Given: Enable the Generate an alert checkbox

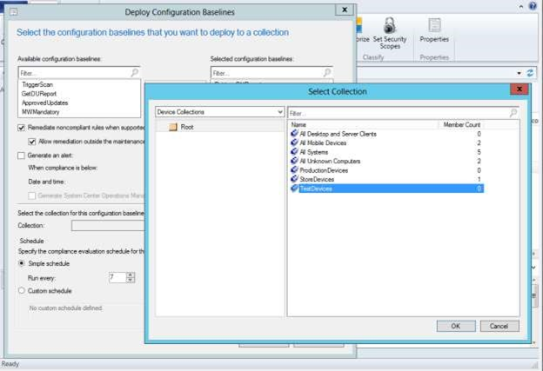Looking at the screenshot, I should [22, 155].
